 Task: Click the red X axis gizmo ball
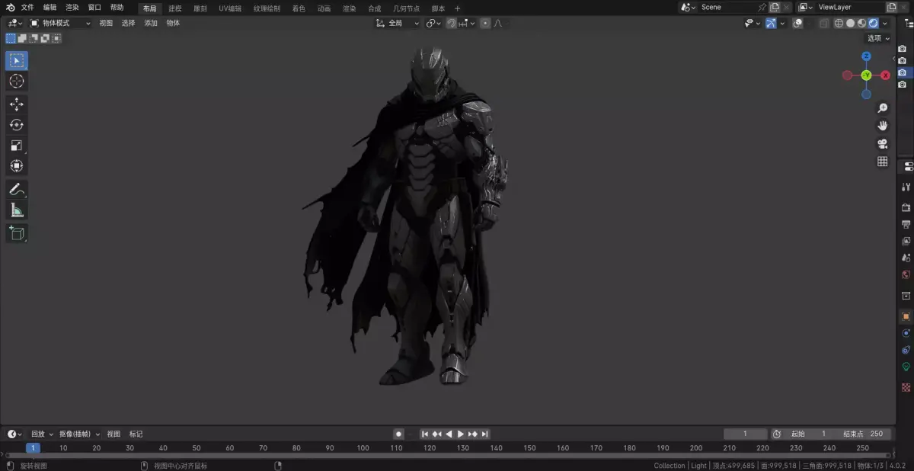(x=886, y=75)
